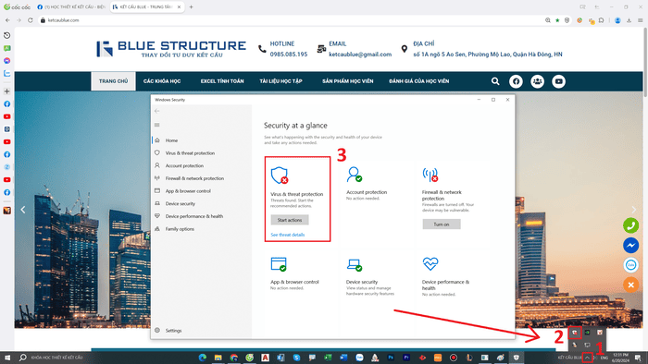Image resolution: width=648 pixels, height=364 pixels.
Task: Select Account protection in left navigation
Action: pos(184,165)
